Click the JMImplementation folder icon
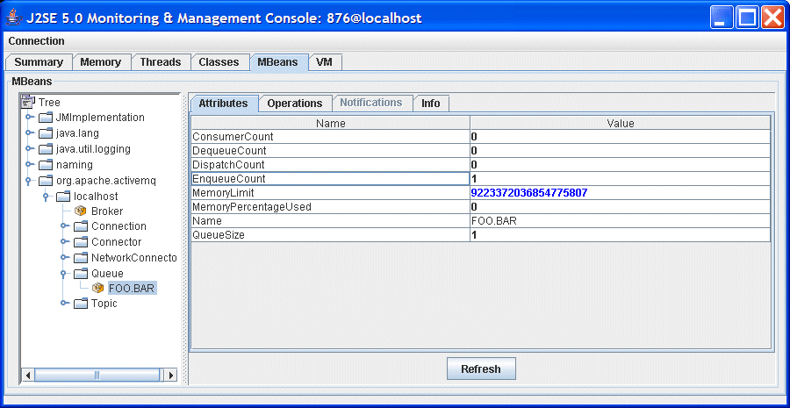The width and height of the screenshot is (790, 408). click(46, 118)
